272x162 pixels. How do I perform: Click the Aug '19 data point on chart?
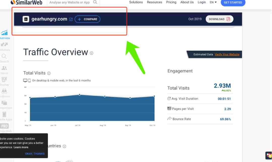tap(105, 96)
